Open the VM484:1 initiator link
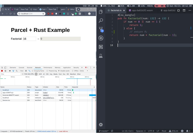 [x=46, y=95]
